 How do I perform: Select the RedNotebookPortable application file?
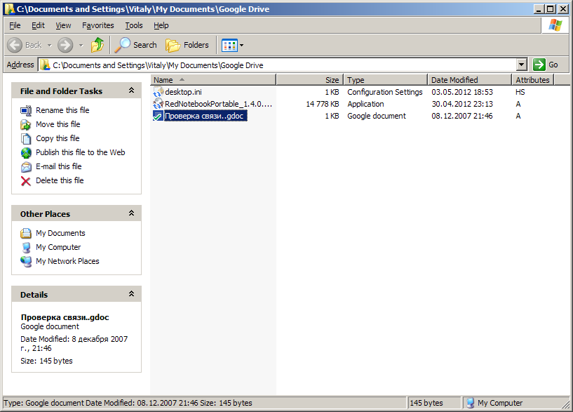click(217, 104)
